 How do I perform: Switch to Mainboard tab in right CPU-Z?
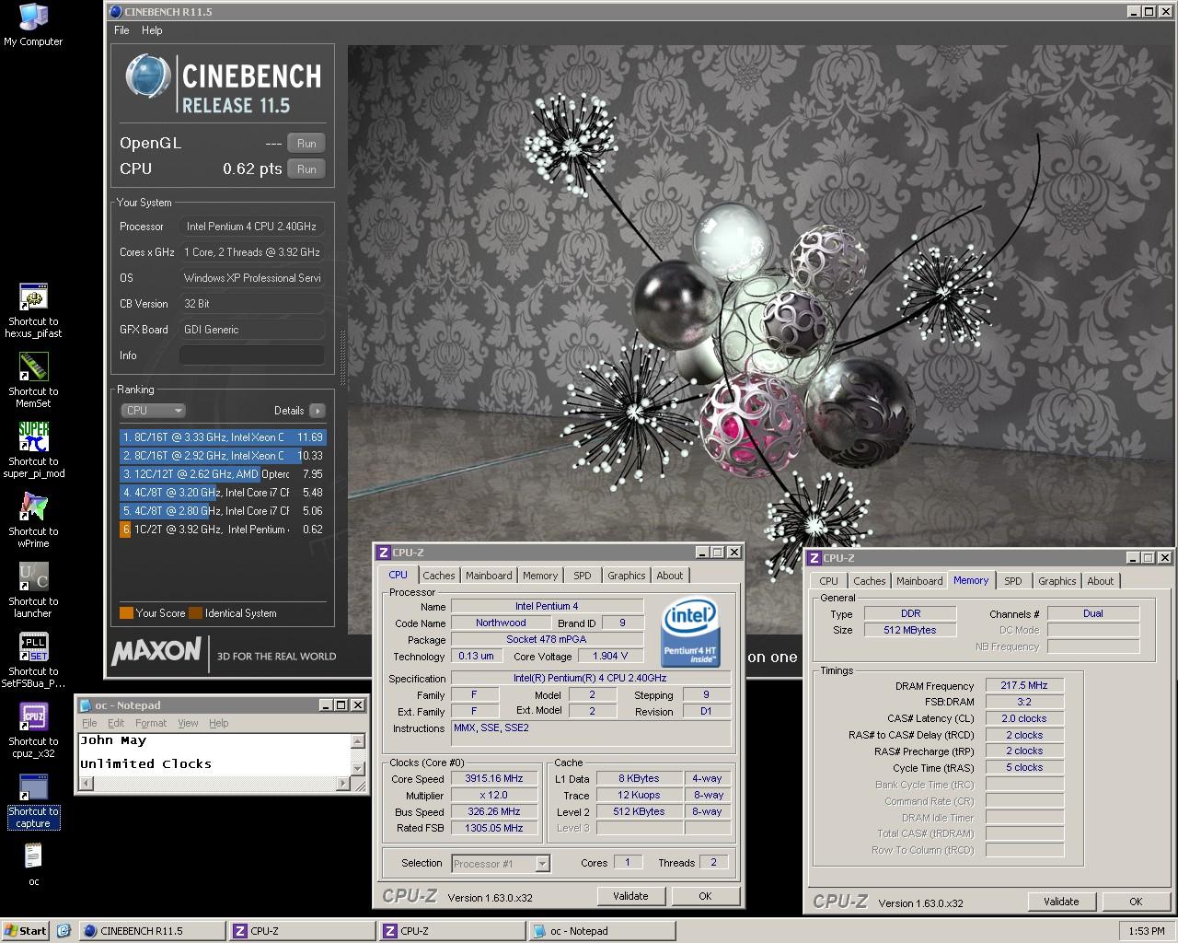pyautogui.click(x=919, y=581)
